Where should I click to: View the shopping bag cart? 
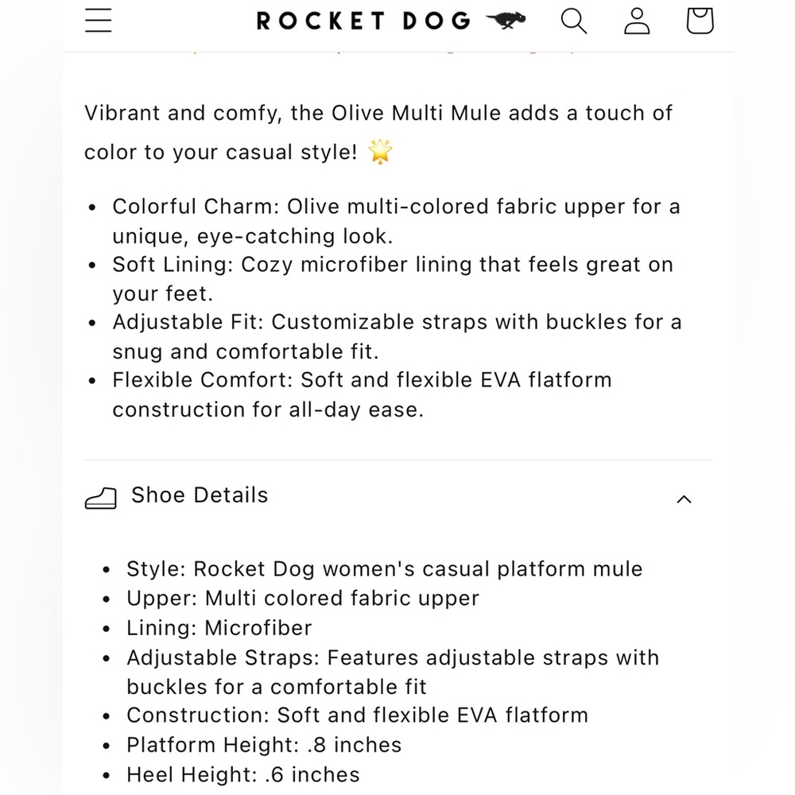coord(700,21)
